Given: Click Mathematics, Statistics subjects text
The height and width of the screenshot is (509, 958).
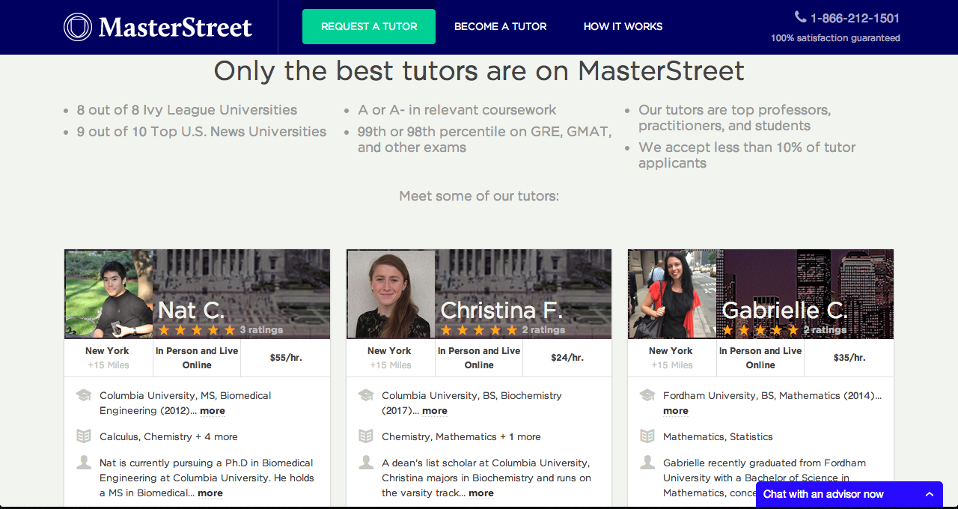Looking at the screenshot, I should [x=718, y=436].
